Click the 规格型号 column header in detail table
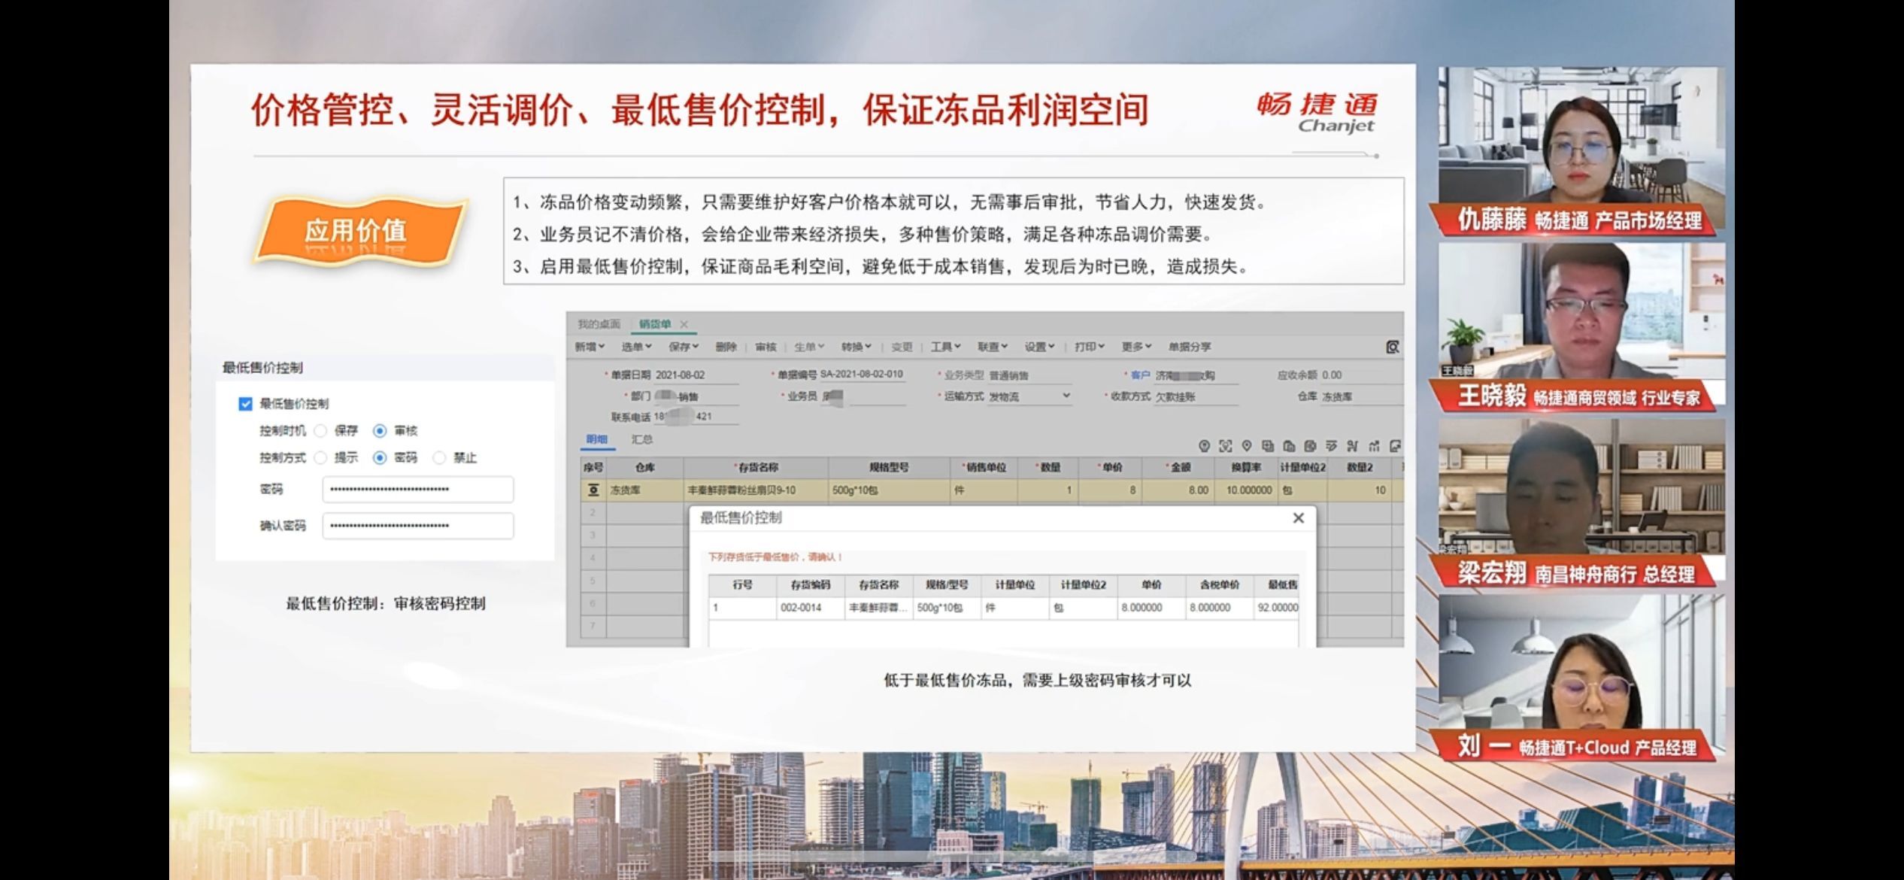The width and height of the screenshot is (1904, 880). (x=889, y=467)
